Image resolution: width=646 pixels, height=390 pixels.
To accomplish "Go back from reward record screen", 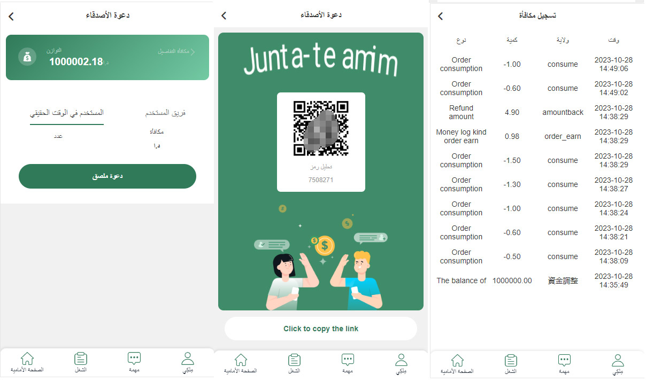I will pos(440,16).
